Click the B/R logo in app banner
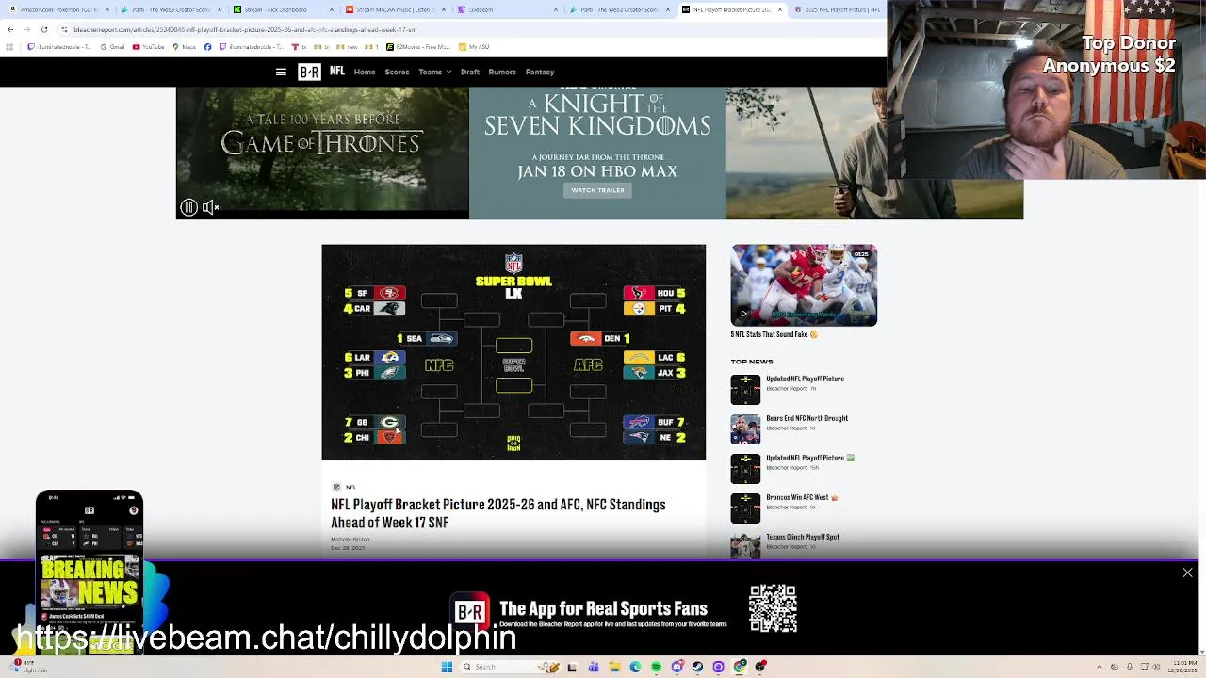1206x678 pixels. tap(470, 612)
